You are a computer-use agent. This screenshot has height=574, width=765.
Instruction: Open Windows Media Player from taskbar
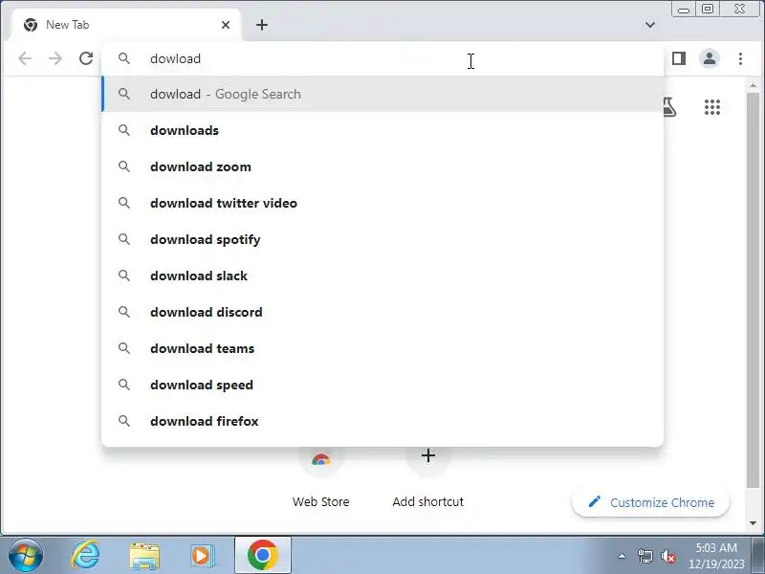202,556
